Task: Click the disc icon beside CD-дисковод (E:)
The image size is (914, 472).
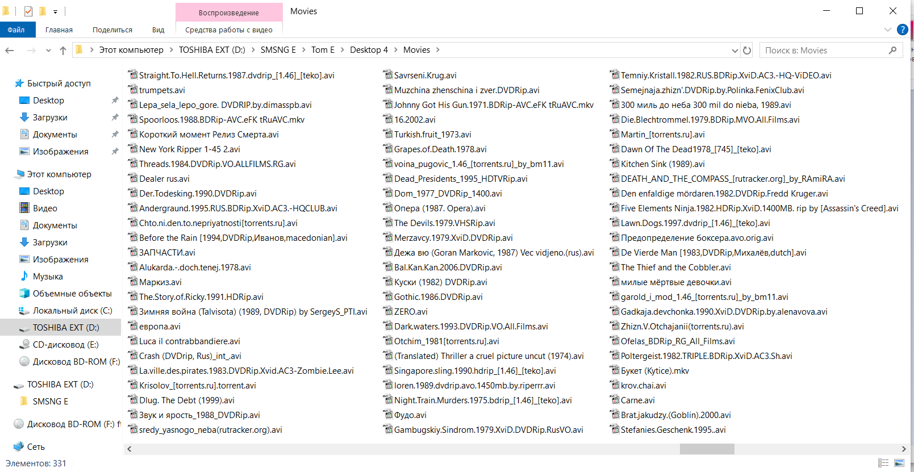Action: tap(24, 344)
